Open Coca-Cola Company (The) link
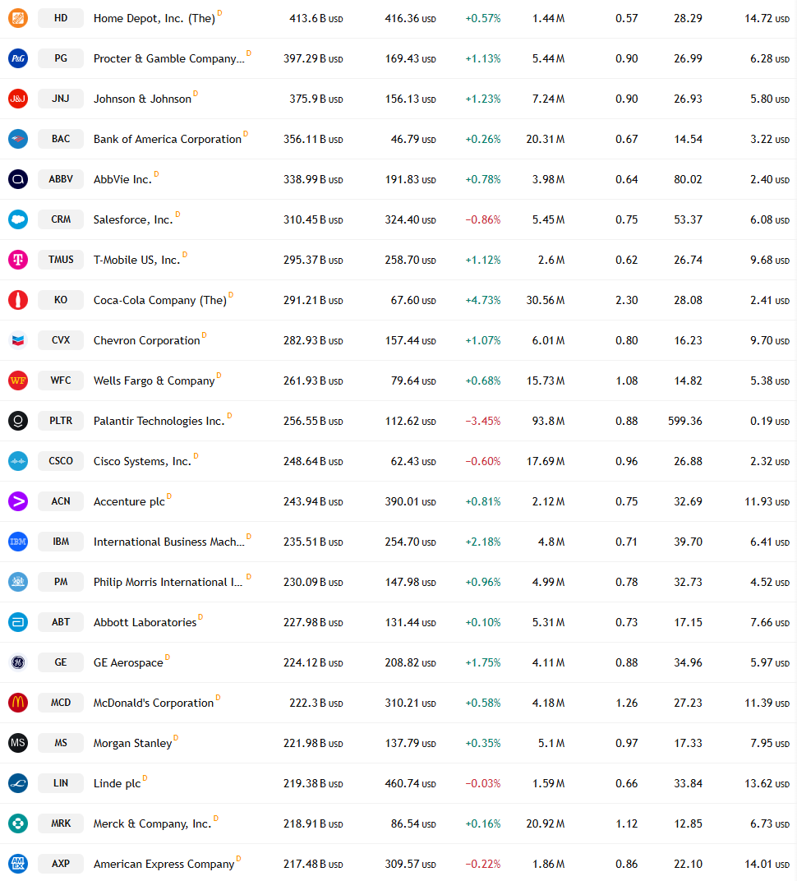The image size is (797, 881). (160, 301)
